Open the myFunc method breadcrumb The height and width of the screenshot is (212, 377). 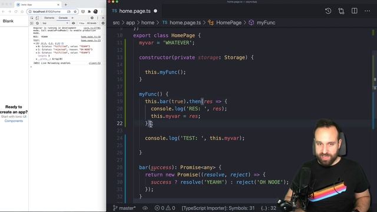tap(262, 22)
